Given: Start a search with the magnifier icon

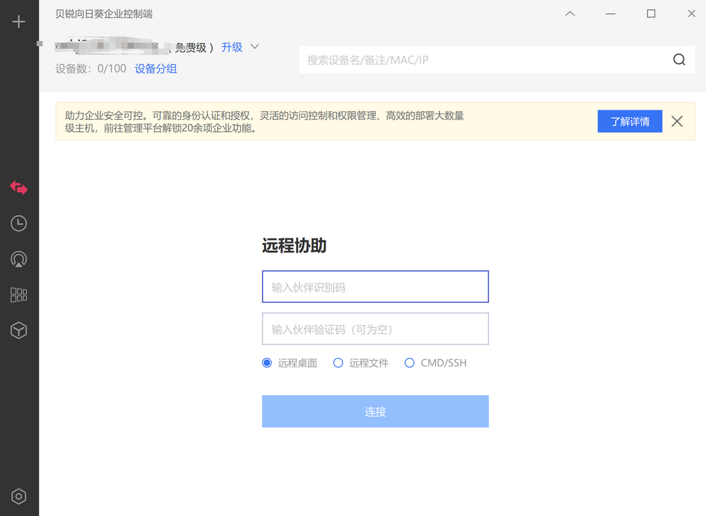Looking at the screenshot, I should 679,59.
